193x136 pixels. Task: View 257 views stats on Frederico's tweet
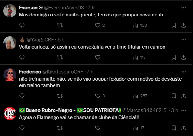click(x=140, y=96)
